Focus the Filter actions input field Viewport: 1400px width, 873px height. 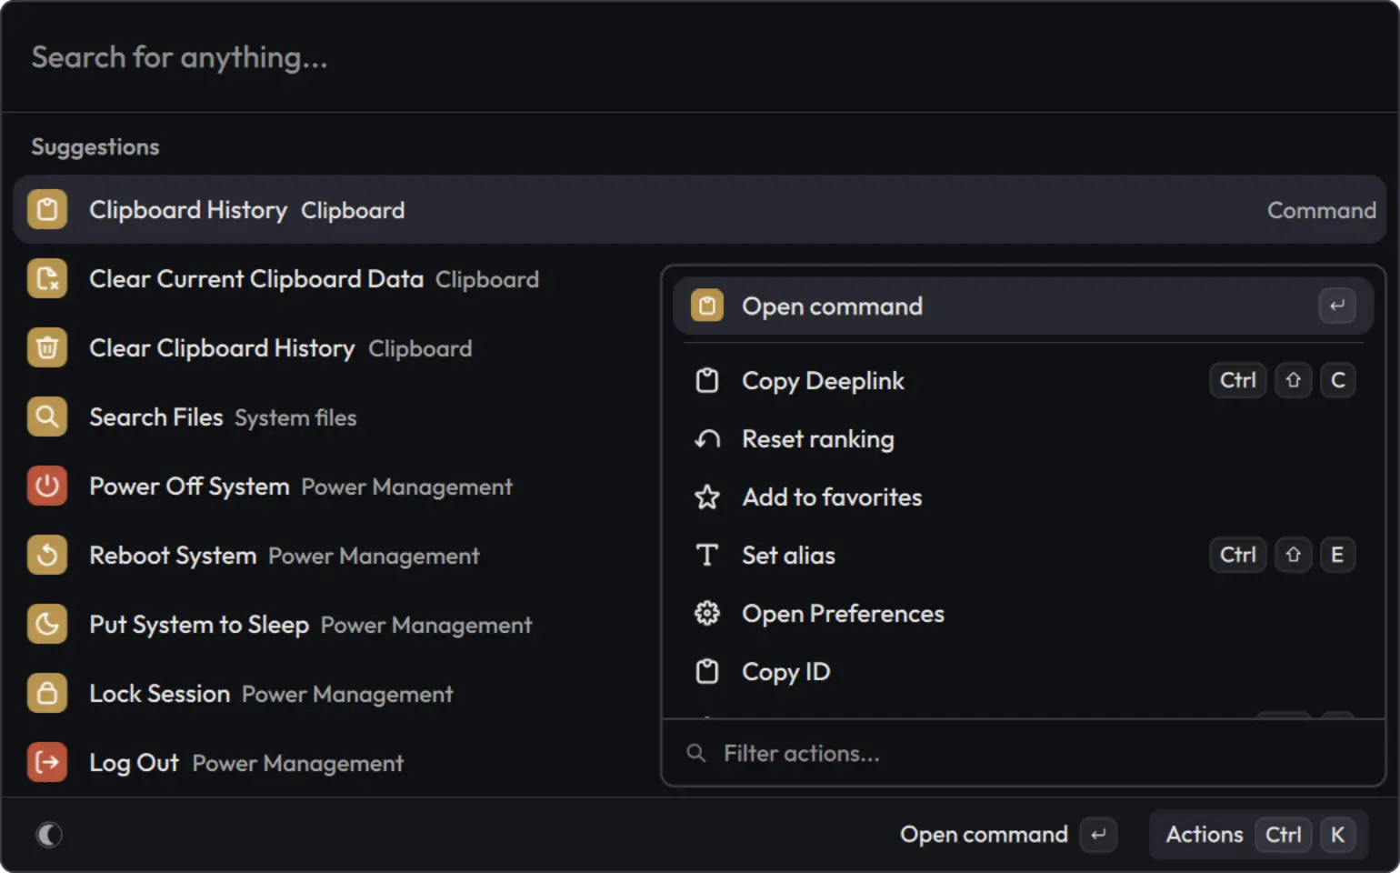coord(1023,754)
